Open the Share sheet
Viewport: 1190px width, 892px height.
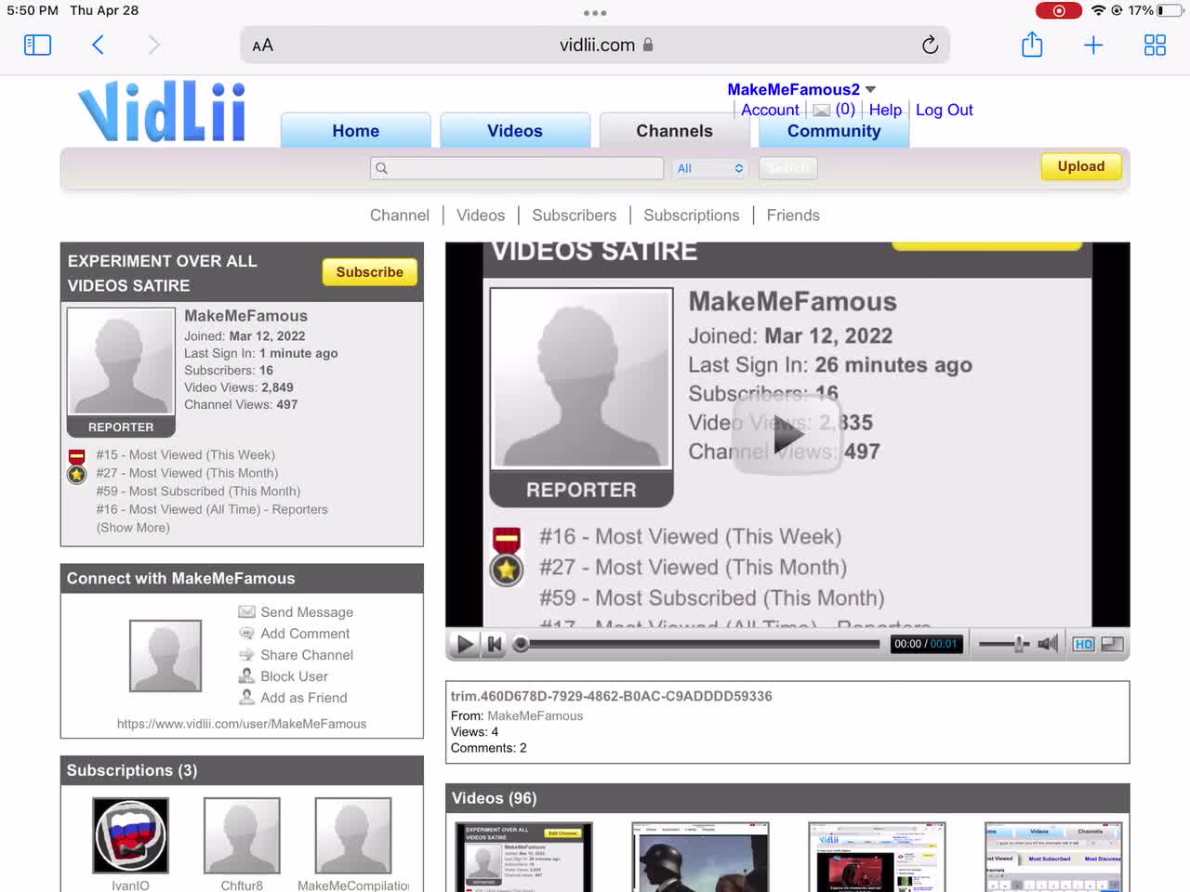[1032, 45]
